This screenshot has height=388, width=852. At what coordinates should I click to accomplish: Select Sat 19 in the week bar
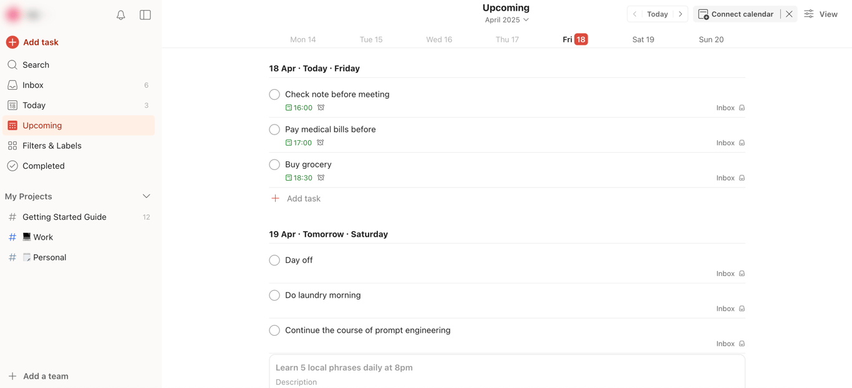click(643, 39)
